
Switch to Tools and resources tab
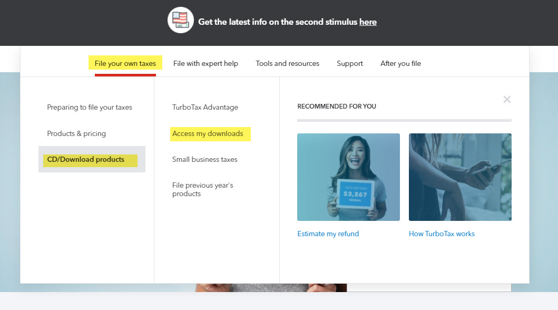pyautogui.click(x=288, y=63)
